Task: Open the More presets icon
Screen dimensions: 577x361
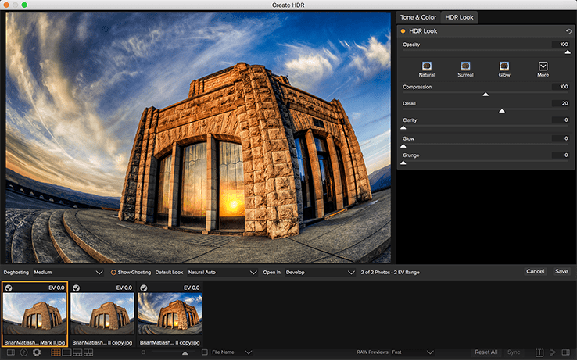Action: [x=543, y=66]
